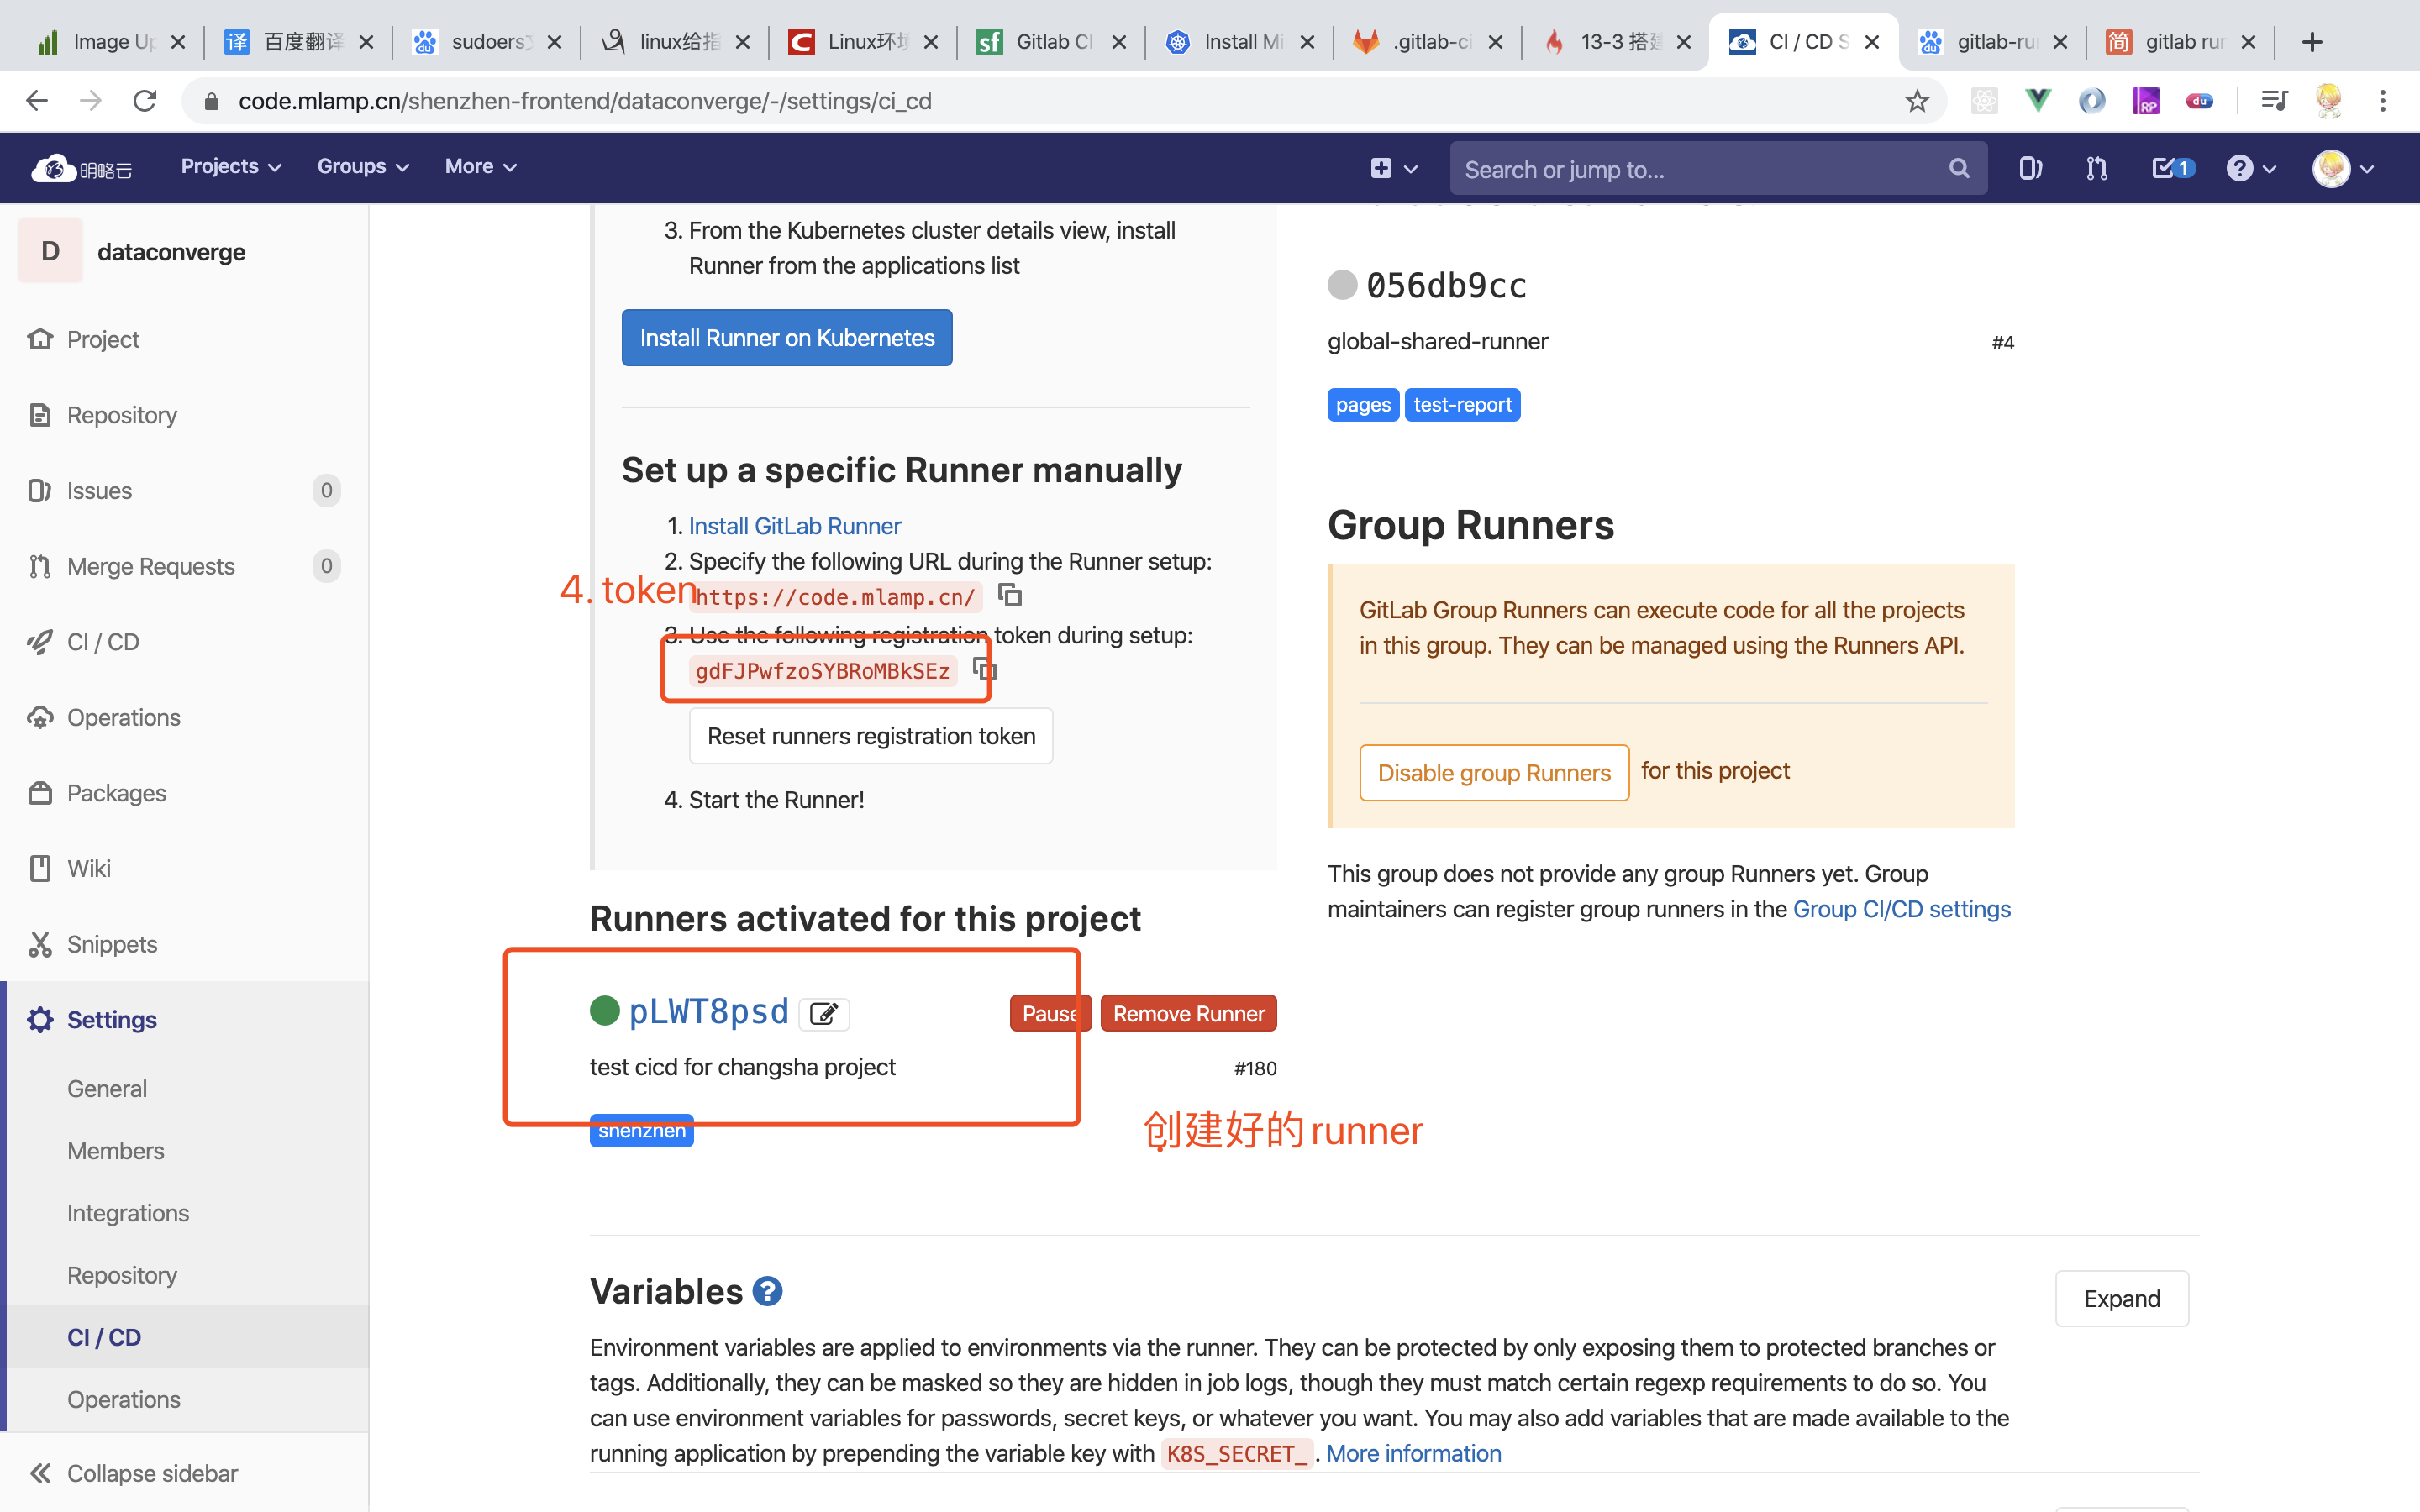Open the Groups dropdown menu
2420x1512 pixels.
point(362,167)
